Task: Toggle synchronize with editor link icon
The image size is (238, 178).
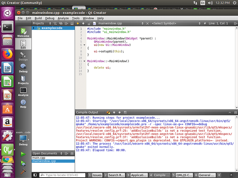Action: click(x=61, y=23)
